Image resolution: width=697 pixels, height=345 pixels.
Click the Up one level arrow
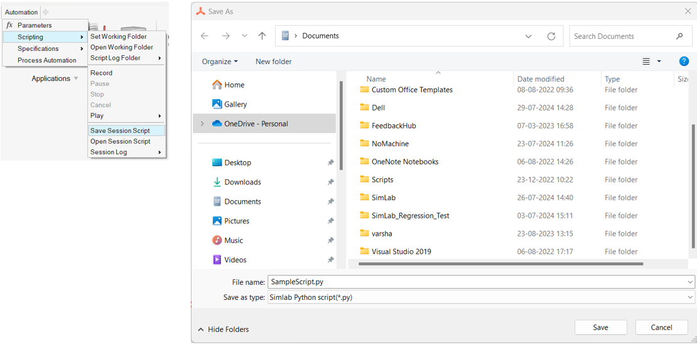coord(262,36)
